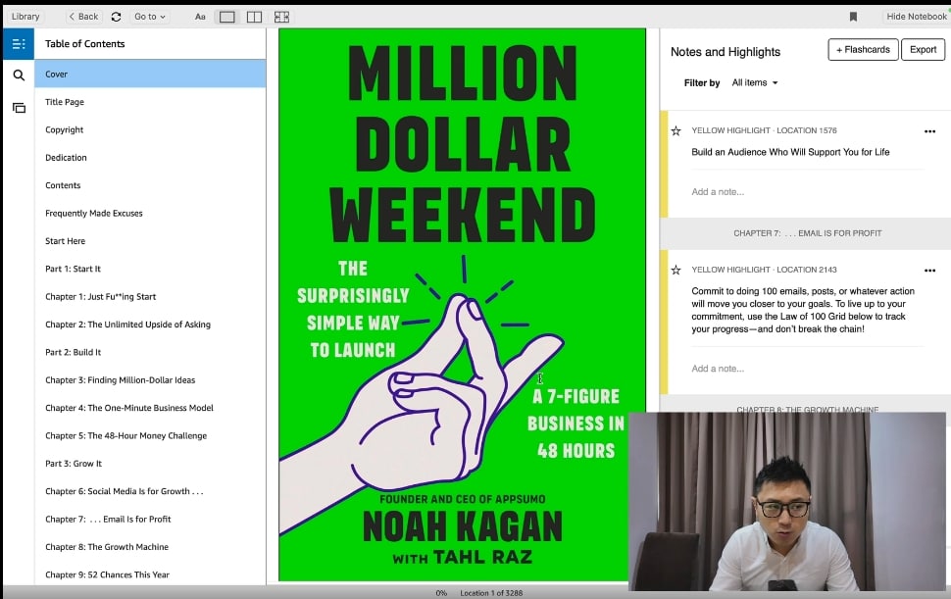The image size is (951, 599).
Task: Open highlight 'Build an Audience Who Will Support You'
Action: (x=790, y=152)
